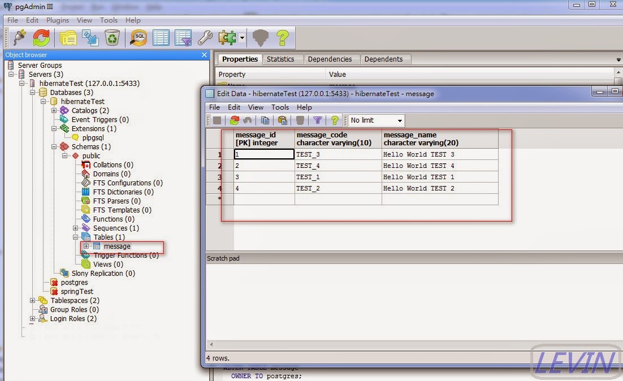Image resolution: width=623 pixels, height=381 pixels.
Task: Click the Hello World TEST 4 cell
Action: pyautogui.click(x=440, y=166)
